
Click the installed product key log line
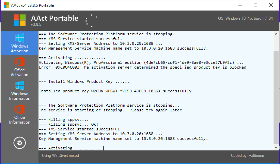pos(116,91)
